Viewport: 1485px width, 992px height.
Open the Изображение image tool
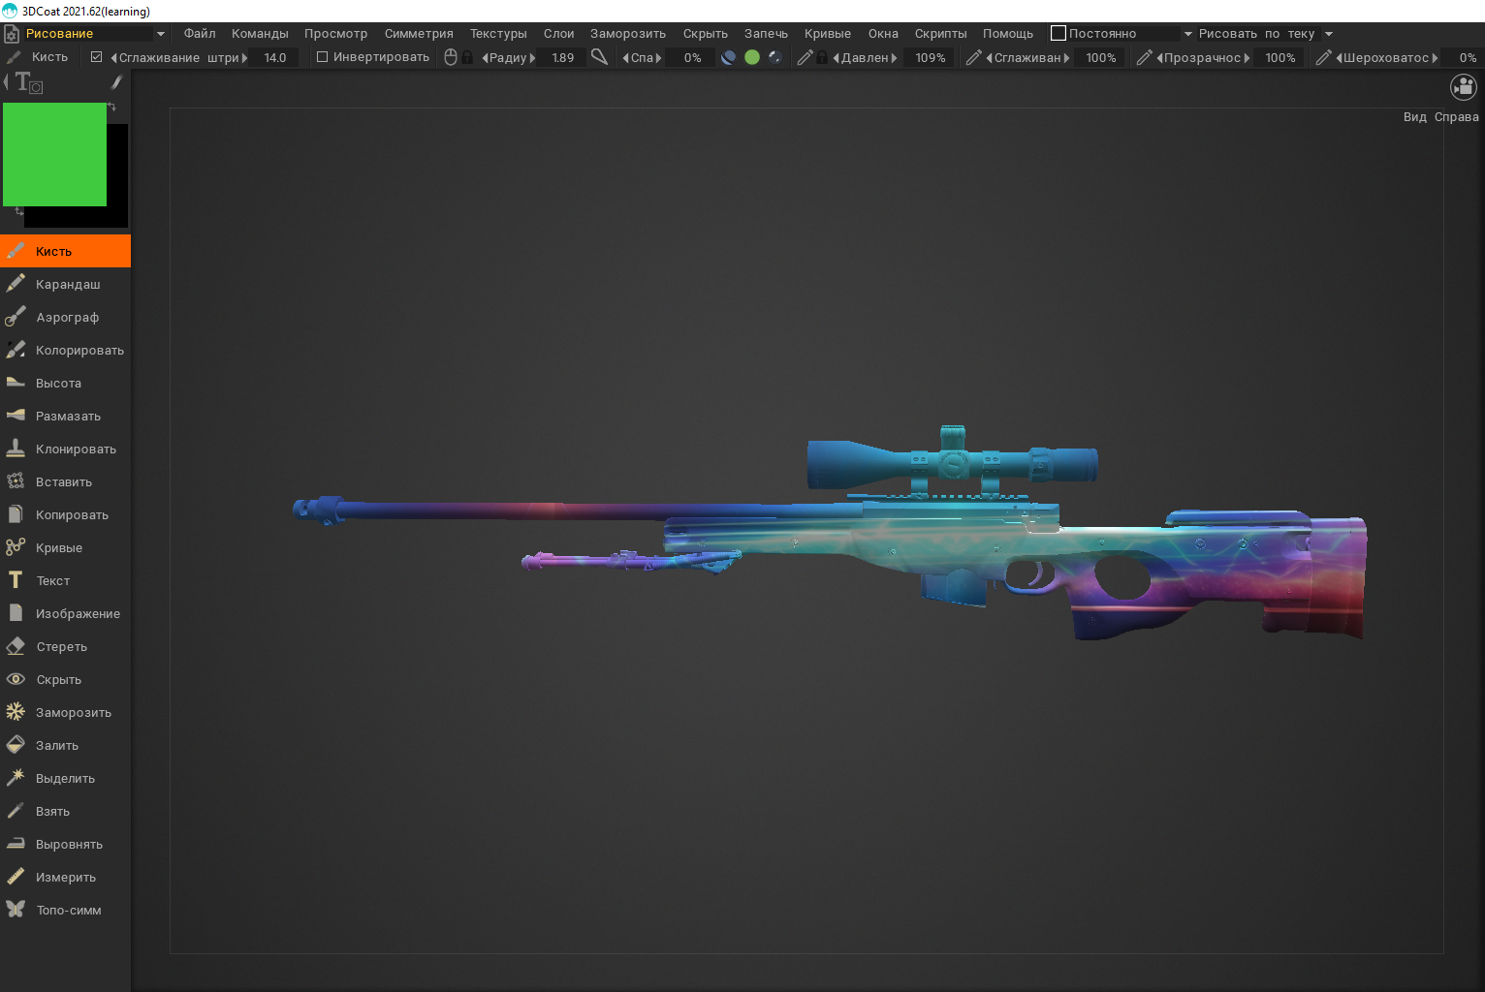pos(65,613)
